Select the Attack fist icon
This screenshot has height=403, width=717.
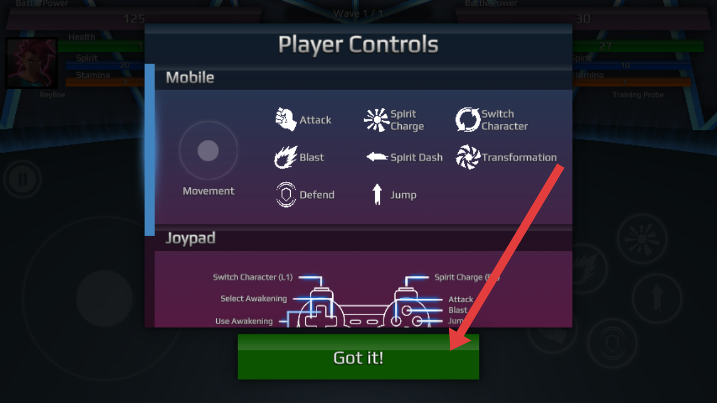286,119
